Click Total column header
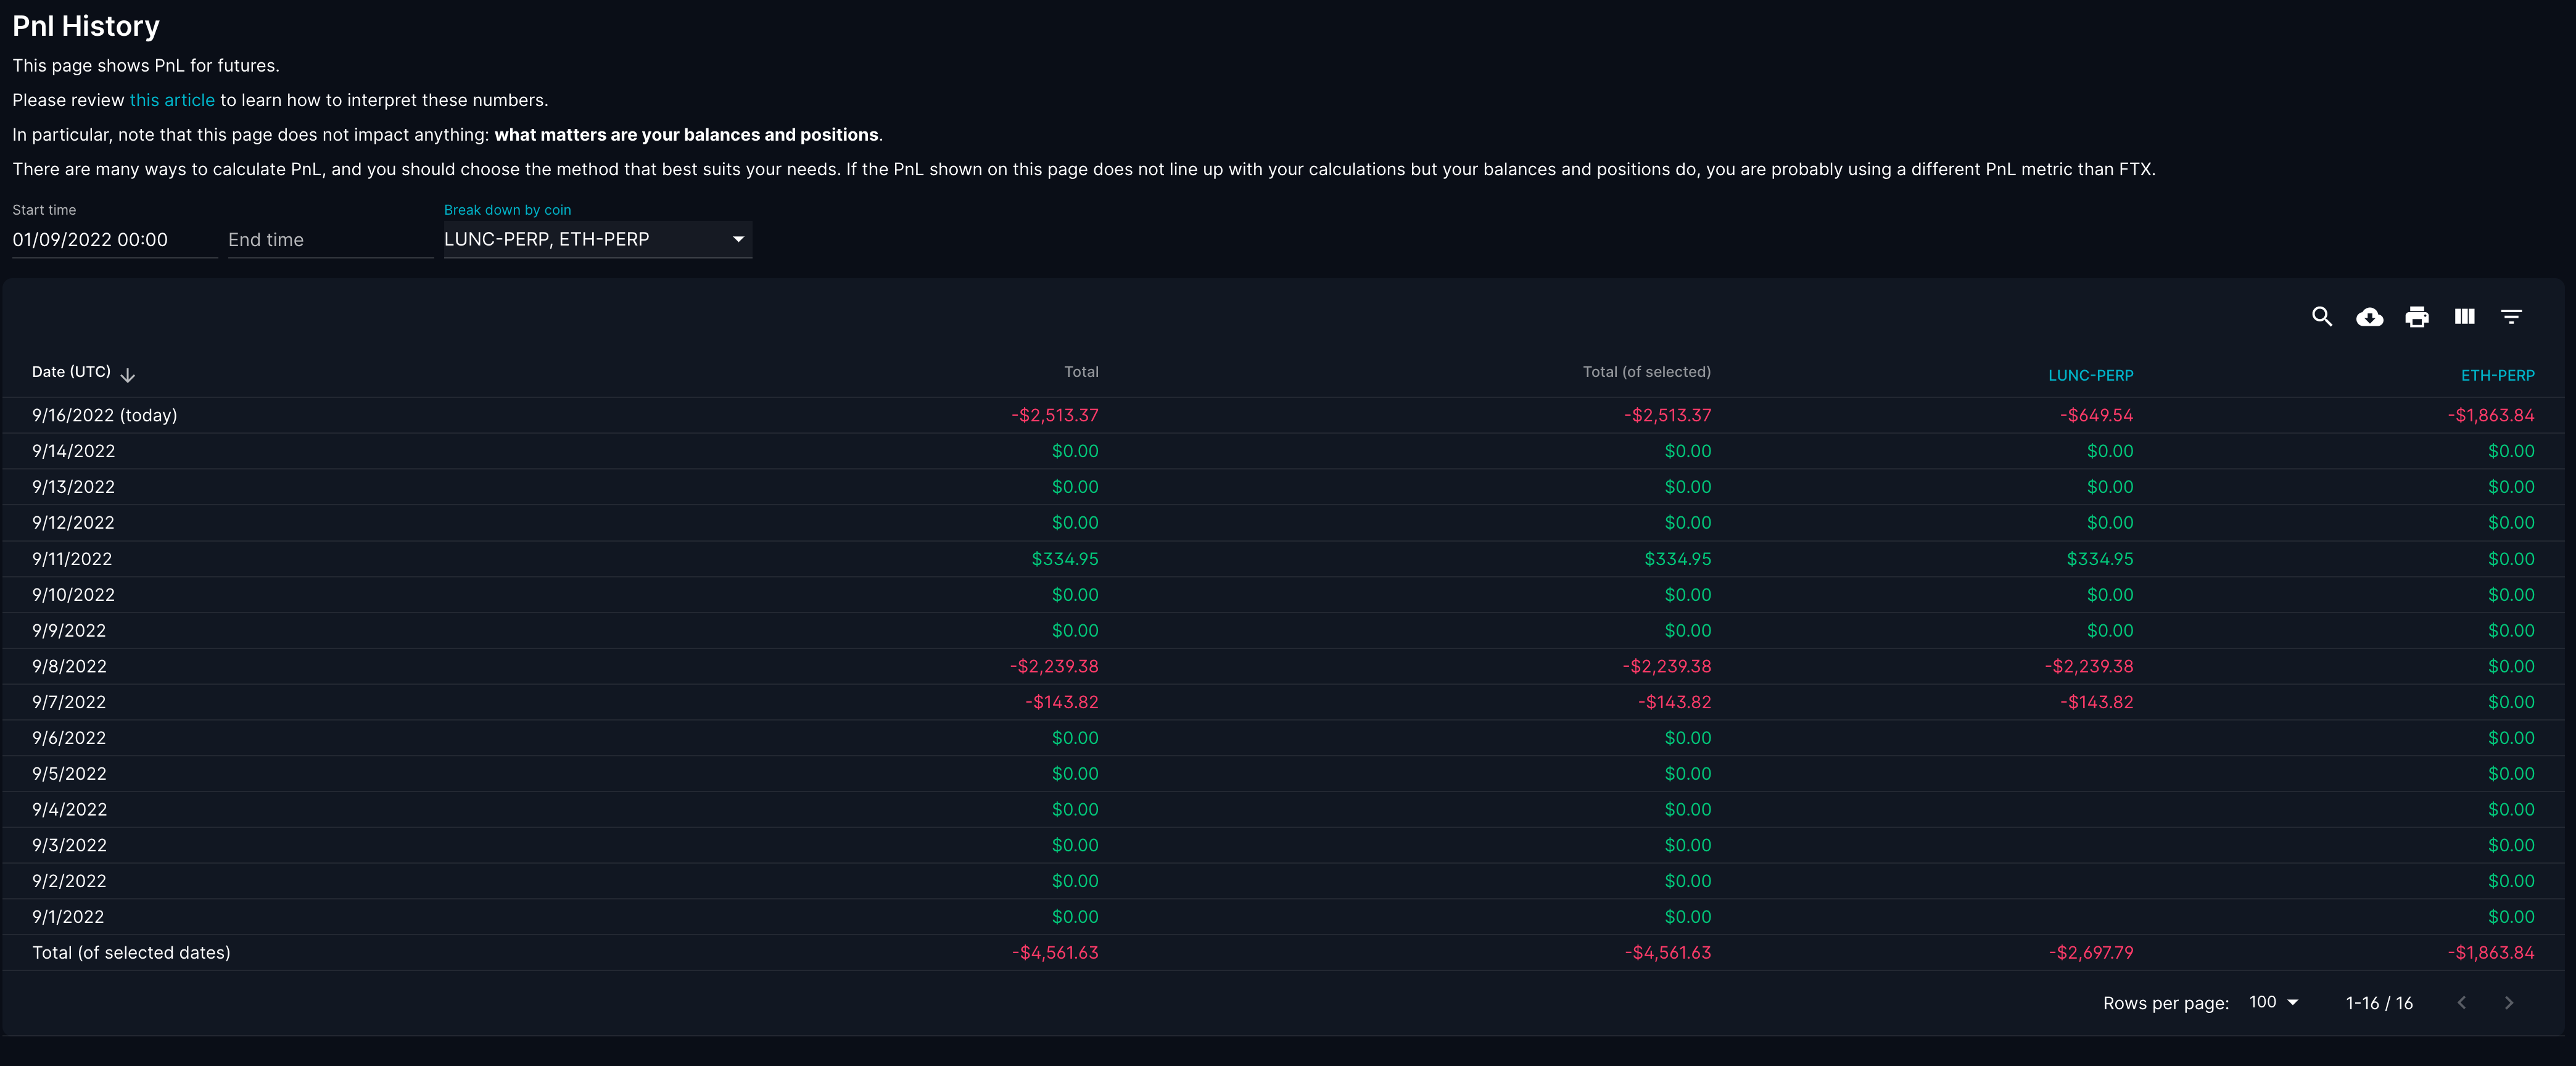The image size is (2576, 1066). tap(1080, 372)
